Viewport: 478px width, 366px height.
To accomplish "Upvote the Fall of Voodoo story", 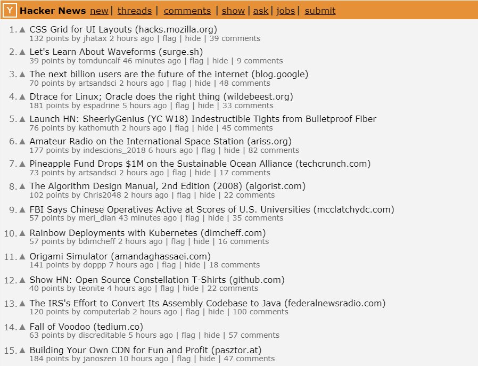I will pos(22,327).
